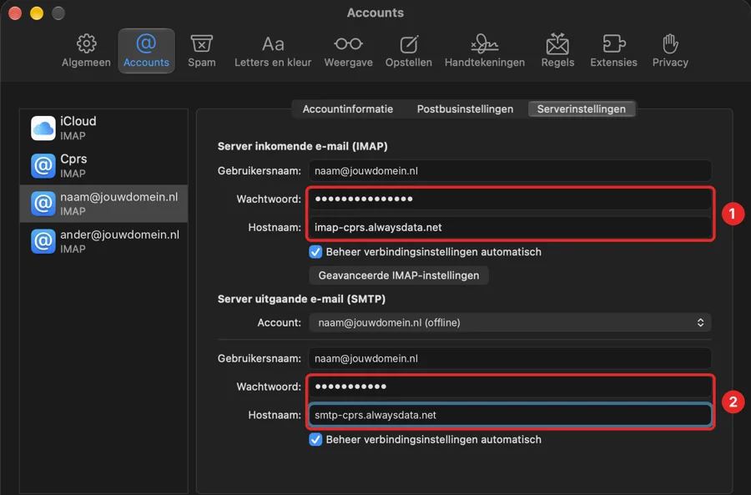Click the naam@jouwdomein.nl account @ icon

pos(43,204)
